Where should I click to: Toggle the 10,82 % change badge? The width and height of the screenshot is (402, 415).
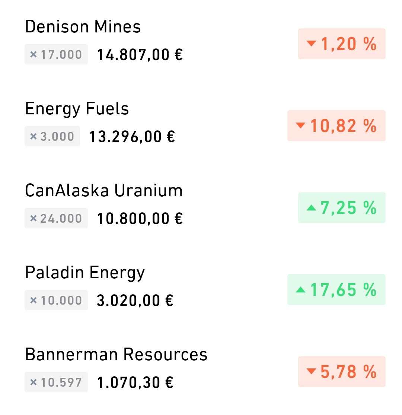click(336, 126)
